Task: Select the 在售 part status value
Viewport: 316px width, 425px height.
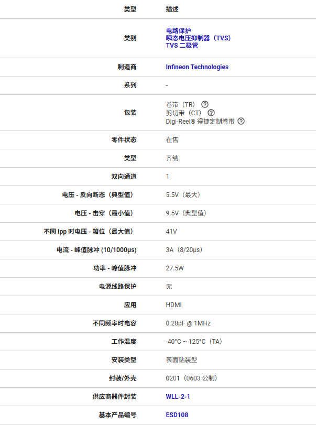Action: click(x=172, y=140)
